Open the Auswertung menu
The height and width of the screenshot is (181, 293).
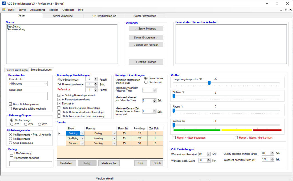click(x=37, y=10)
